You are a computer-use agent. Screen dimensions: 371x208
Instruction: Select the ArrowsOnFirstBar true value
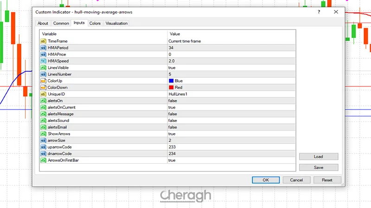[x=172, y=160]
